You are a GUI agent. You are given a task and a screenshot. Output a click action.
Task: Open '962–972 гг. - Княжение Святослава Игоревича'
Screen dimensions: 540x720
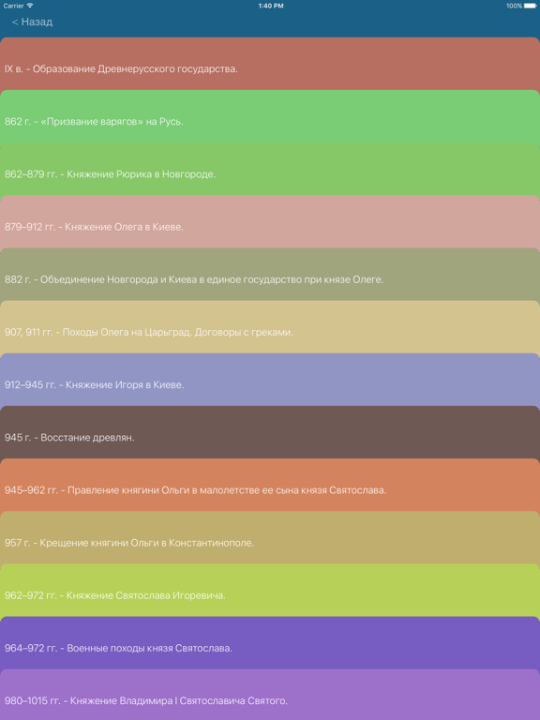point(270,591)
